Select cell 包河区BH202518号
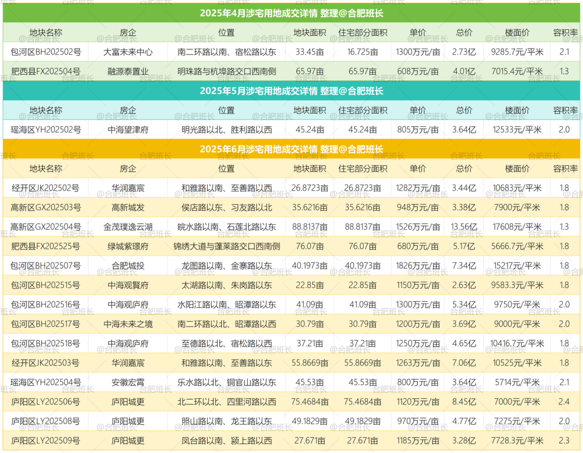The width and height of the screenshot is (583, 453). 46,344
